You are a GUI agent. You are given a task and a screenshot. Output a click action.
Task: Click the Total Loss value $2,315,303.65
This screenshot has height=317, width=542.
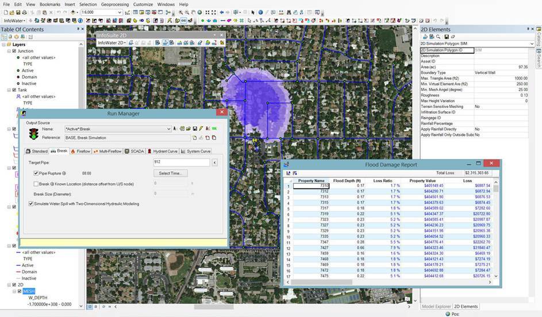coord(478,173)
